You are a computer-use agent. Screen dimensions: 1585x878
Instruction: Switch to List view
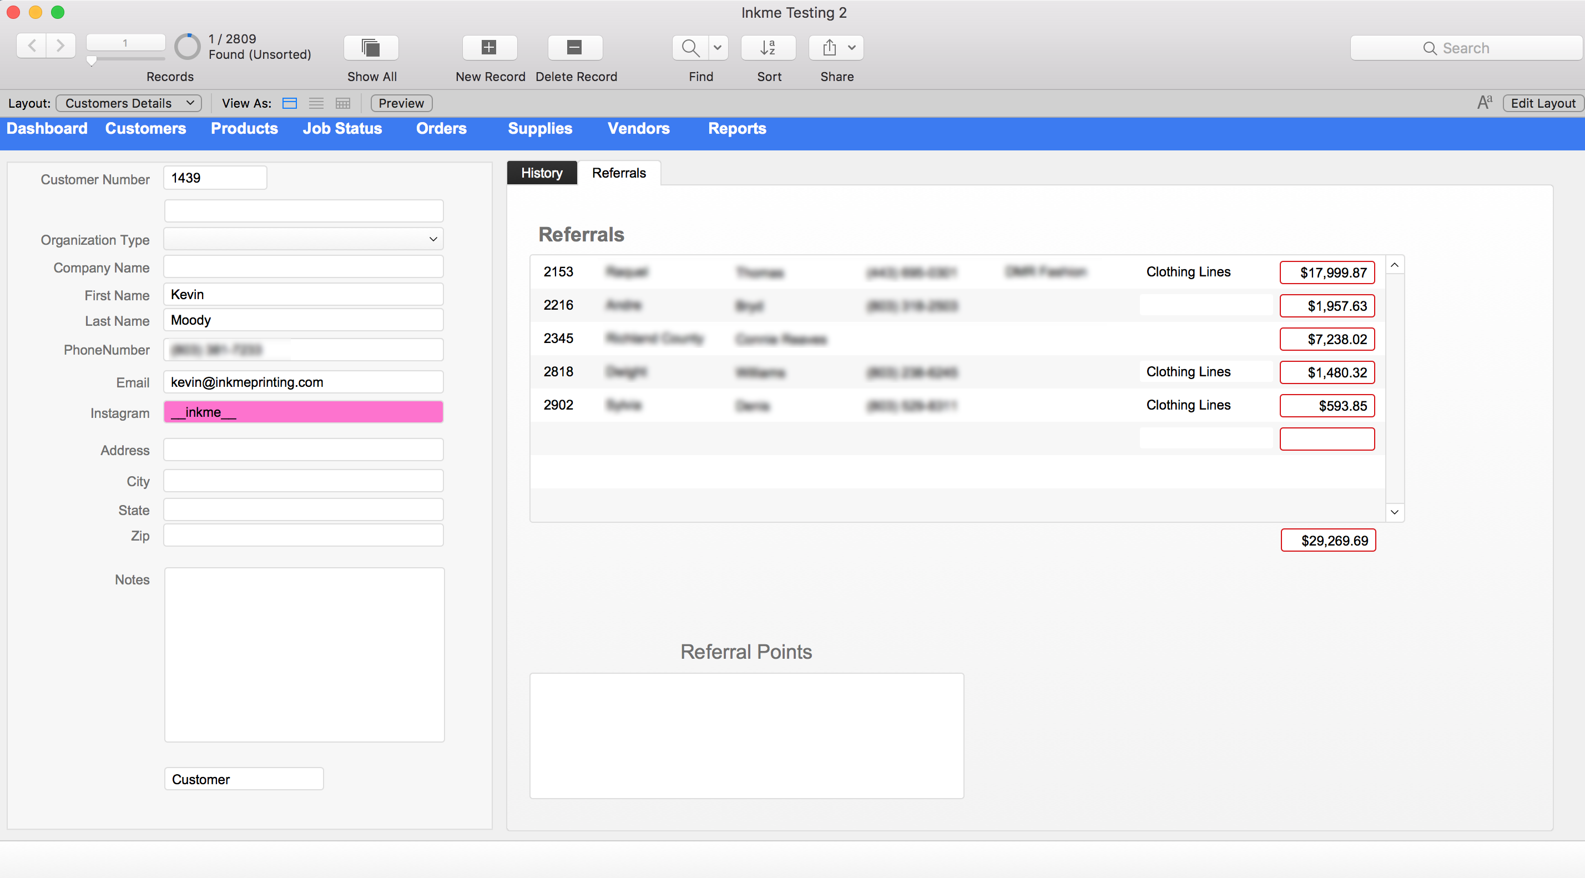click(x=316, y=103)
